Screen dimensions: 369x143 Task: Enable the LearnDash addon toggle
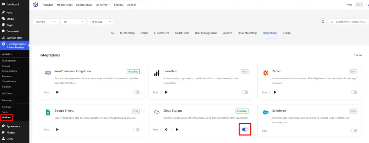(245, 92)
